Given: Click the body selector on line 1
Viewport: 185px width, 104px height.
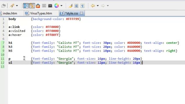Looking at the screenshot, I should coord(12,19).
